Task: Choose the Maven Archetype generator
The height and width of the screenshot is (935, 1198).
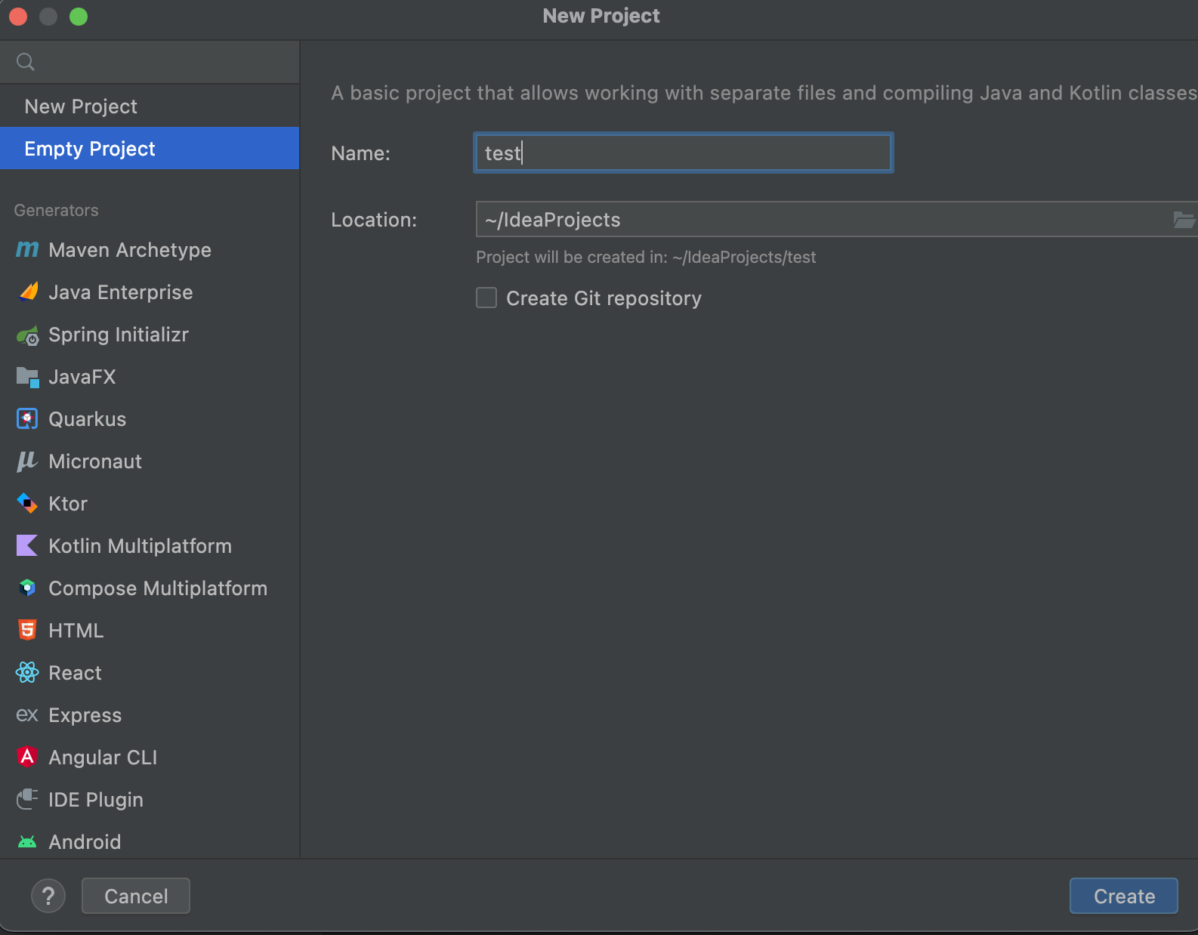Action: pyautogui.click(x=150, y=250)
